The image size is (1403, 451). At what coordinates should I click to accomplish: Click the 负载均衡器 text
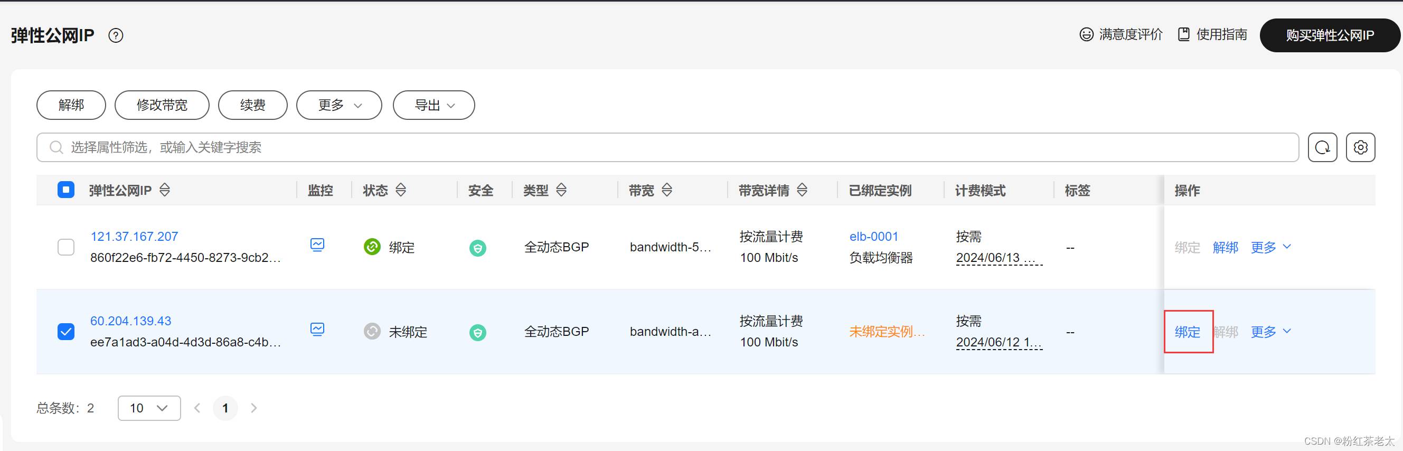pos(881,258)
